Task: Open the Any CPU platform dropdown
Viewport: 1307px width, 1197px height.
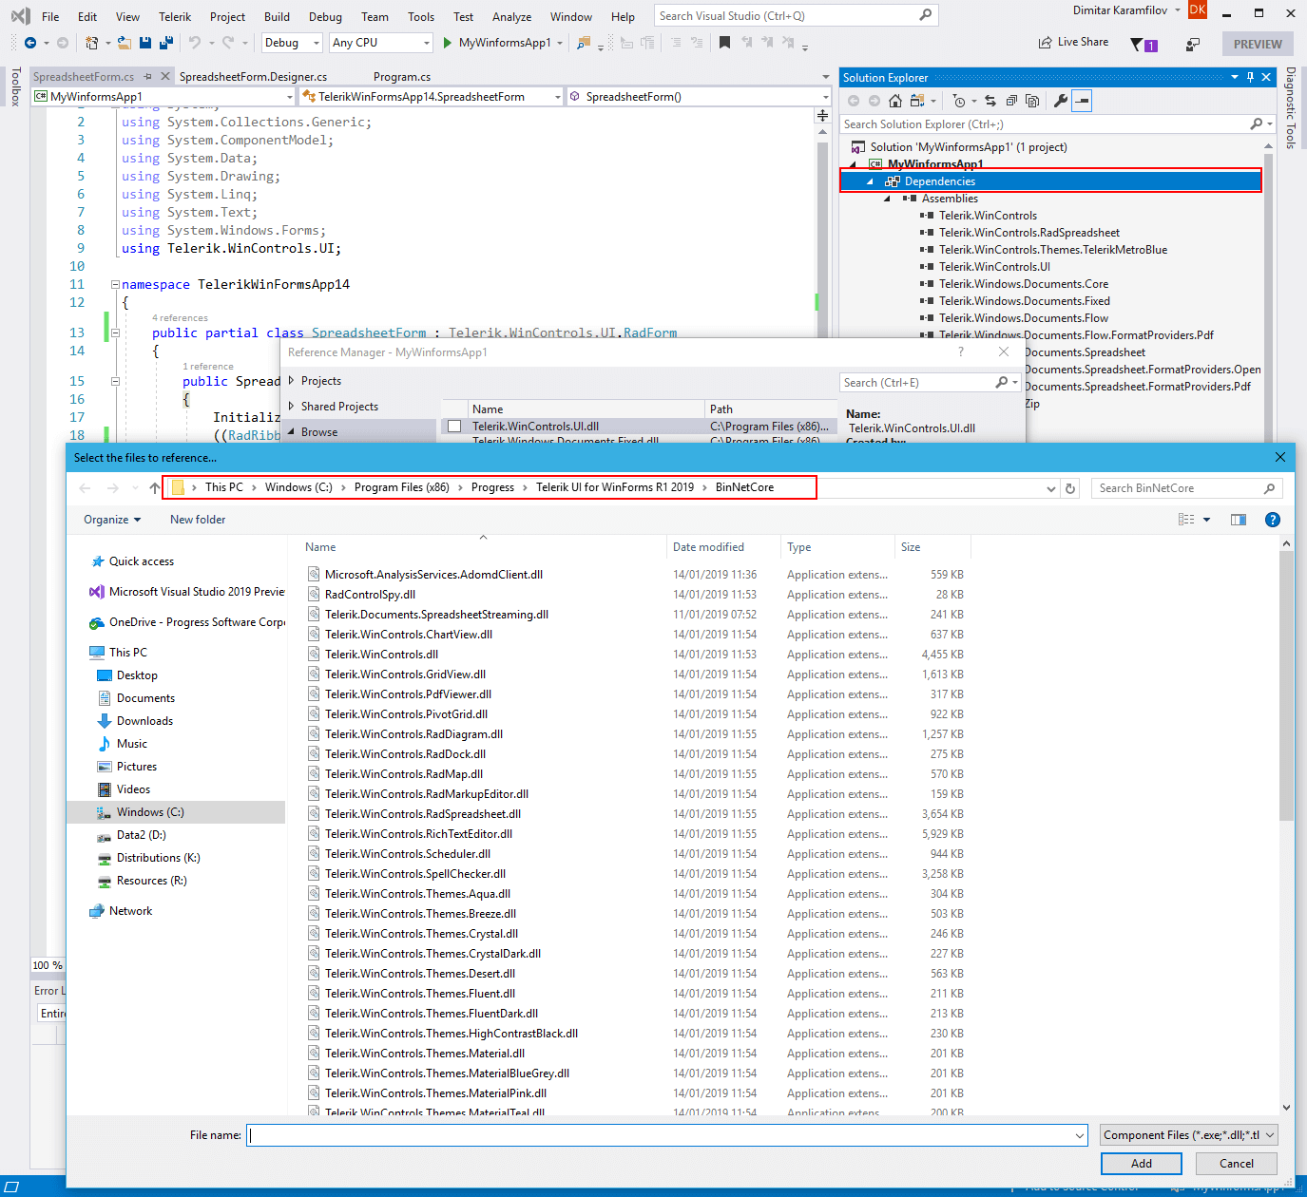Action: click(381, 43)
